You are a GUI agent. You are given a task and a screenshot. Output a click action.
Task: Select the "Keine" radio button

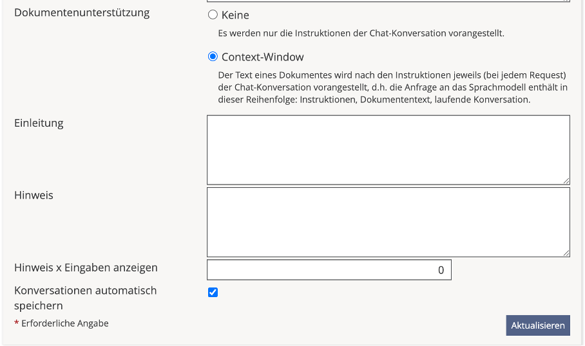[x=213, y=15]
